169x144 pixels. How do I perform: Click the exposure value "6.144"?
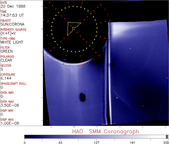(6, 78)
